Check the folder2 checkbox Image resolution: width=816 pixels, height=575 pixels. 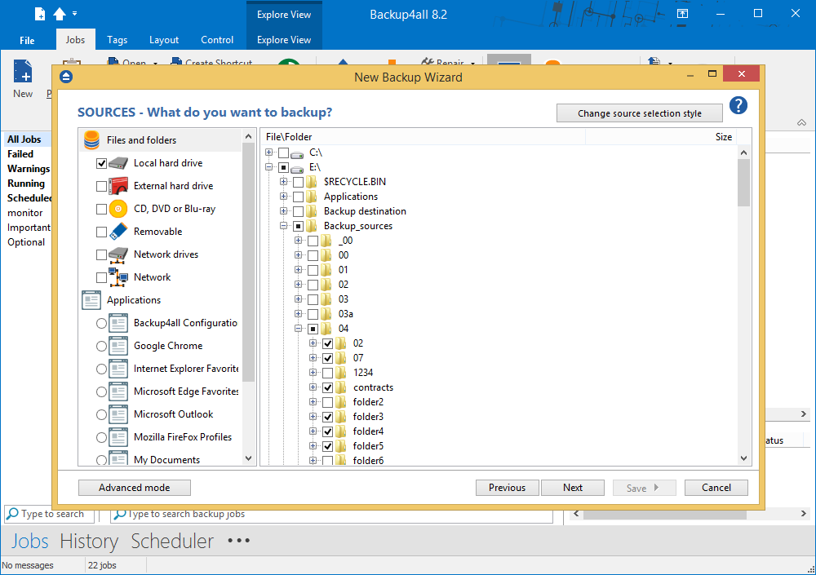click(327, 402)
